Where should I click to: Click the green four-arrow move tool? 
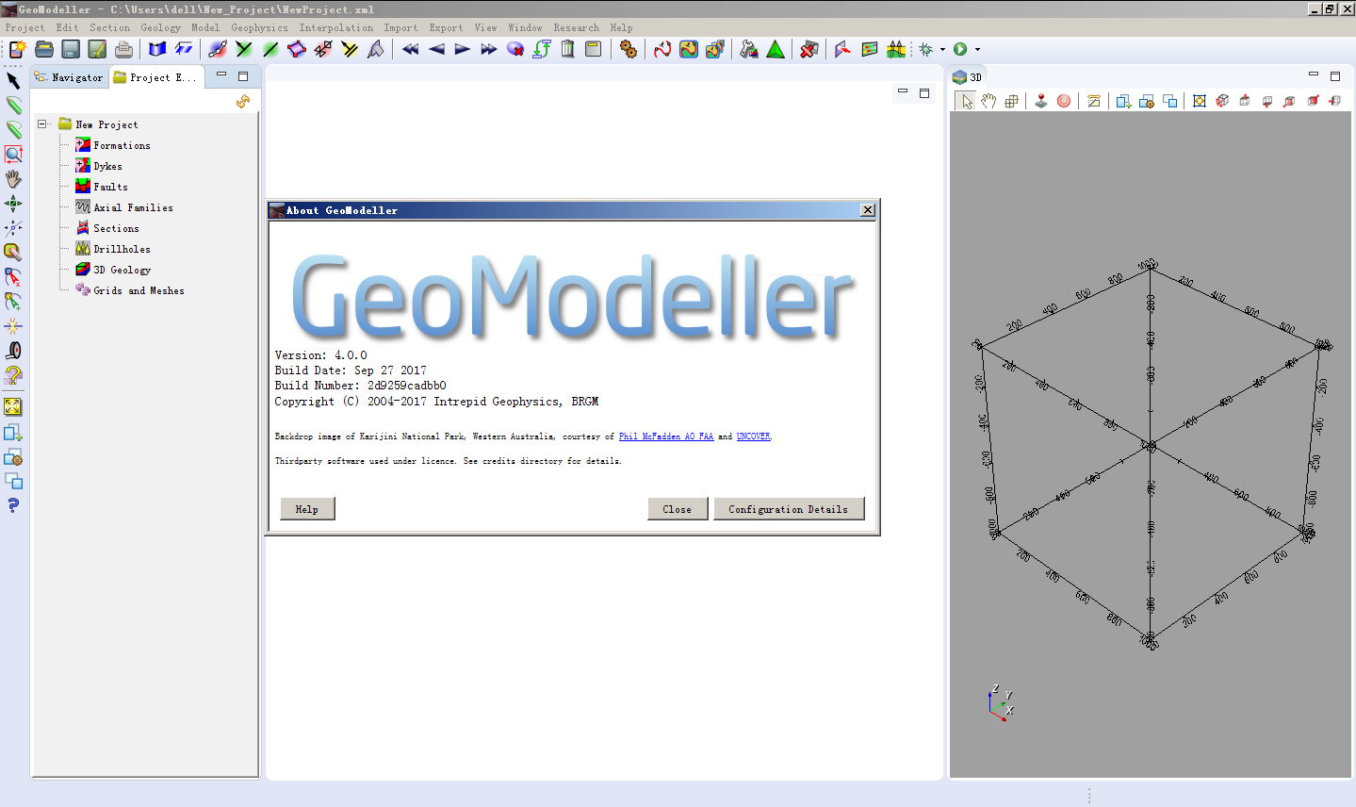pos(13,203)
